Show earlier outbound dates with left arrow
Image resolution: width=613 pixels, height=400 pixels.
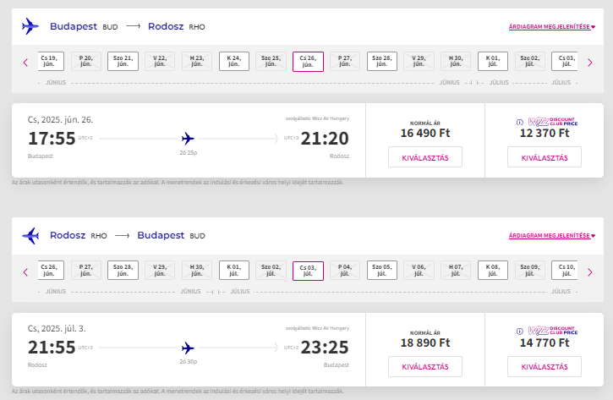point(26,63)
